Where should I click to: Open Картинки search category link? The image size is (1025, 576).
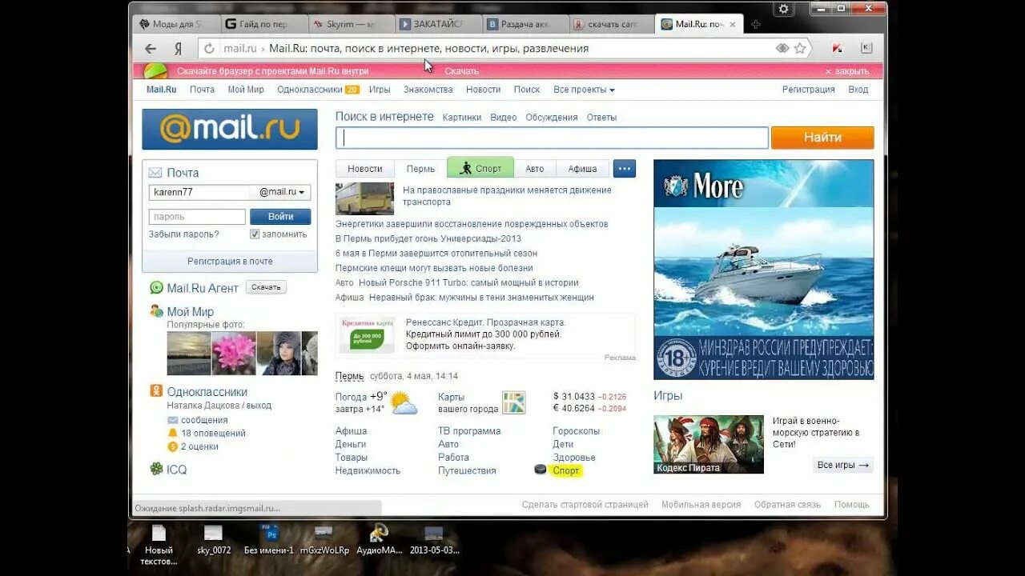tap(462, 118)
